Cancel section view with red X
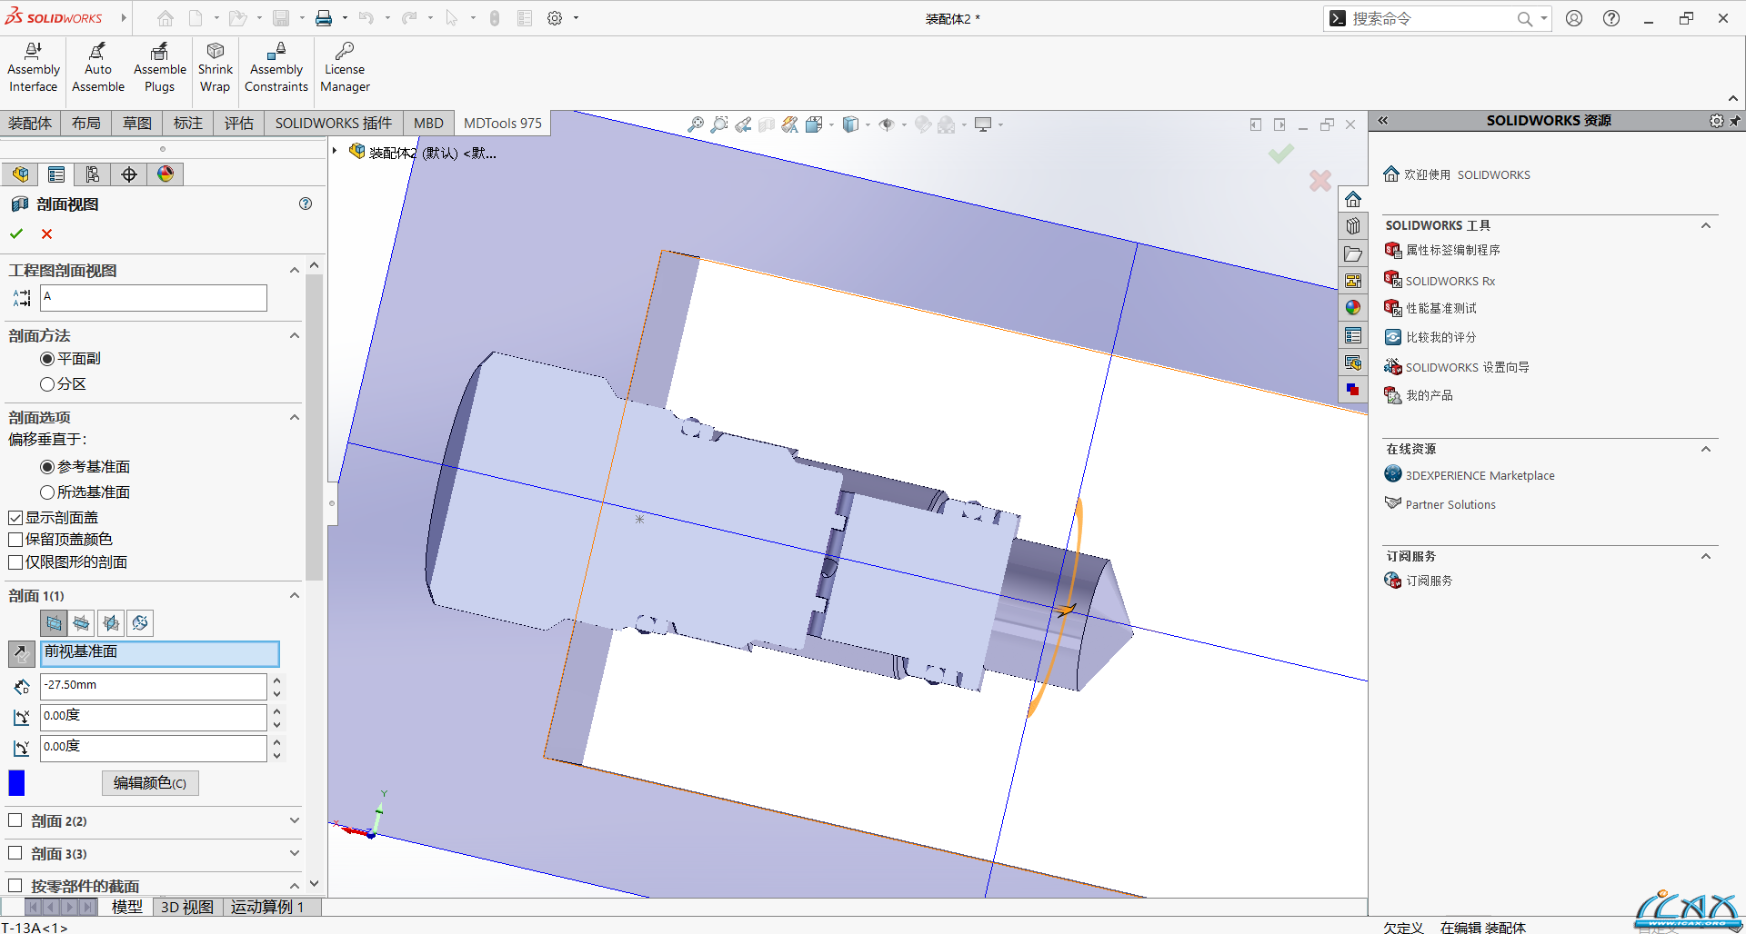The image size is (1746, 934). point(47,233)
